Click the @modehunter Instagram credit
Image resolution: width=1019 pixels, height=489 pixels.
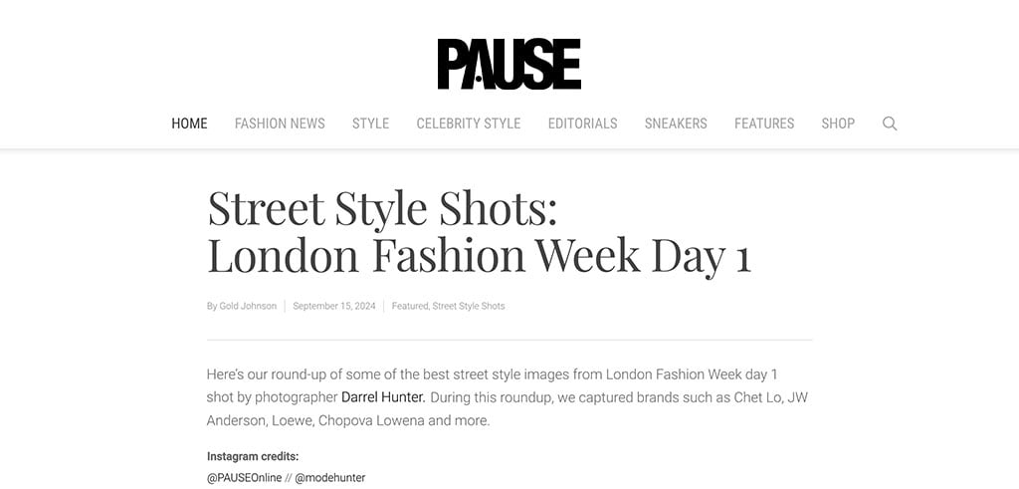pyautogui.click(x=329, y=478)
